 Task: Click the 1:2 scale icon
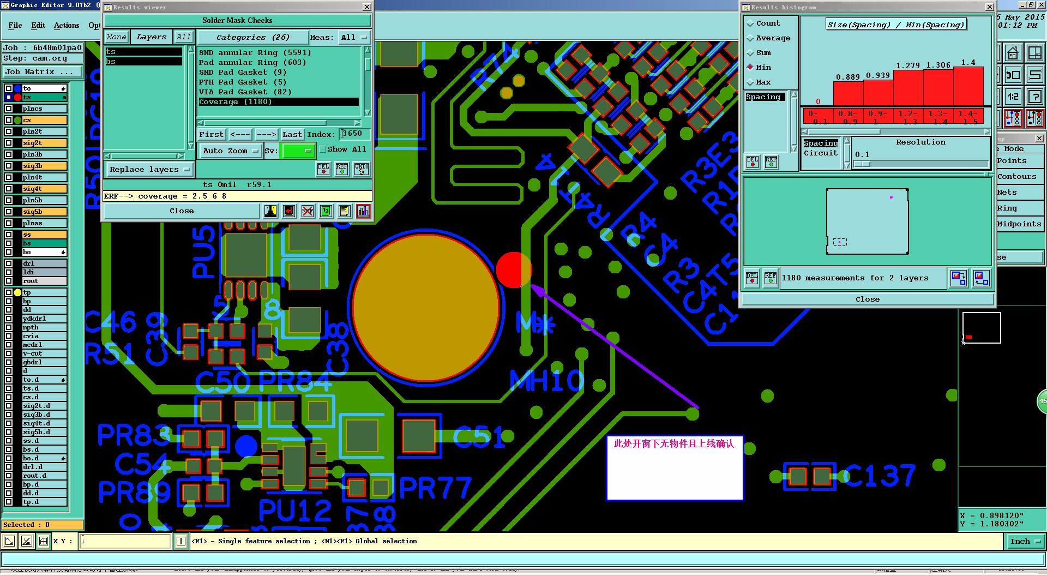[1013, 97]
